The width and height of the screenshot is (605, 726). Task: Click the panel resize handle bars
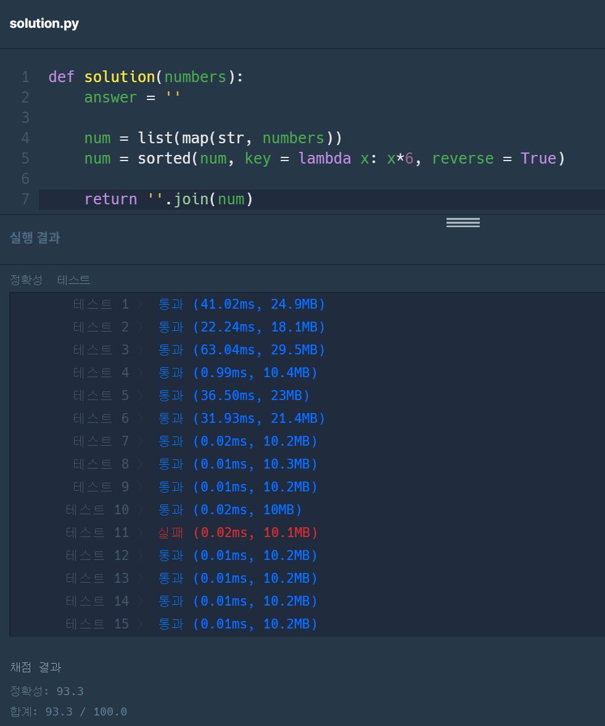pos(463,223)
